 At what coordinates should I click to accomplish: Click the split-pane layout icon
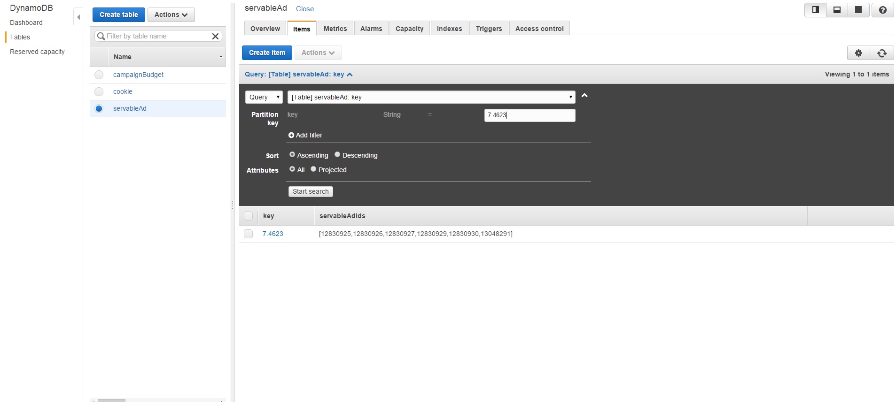pos(816,10)
